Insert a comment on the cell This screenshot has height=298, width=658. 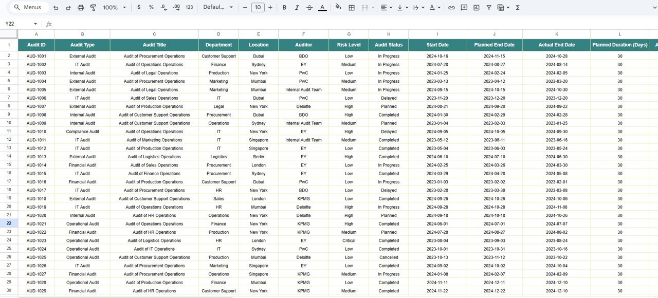tap(464, 7)
